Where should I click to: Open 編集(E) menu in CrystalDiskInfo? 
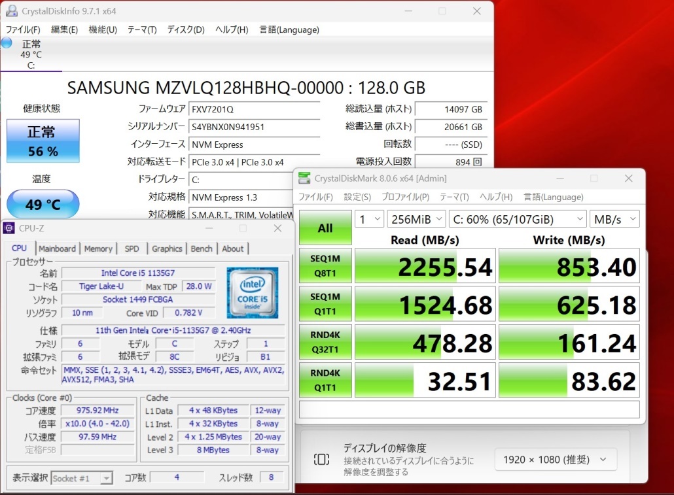(65, 29)
